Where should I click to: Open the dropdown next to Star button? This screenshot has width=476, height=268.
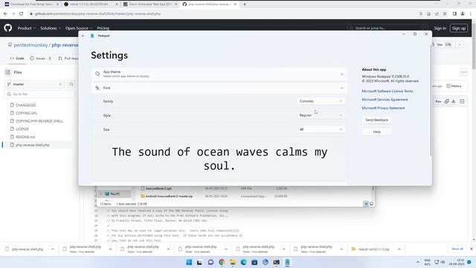460,45
